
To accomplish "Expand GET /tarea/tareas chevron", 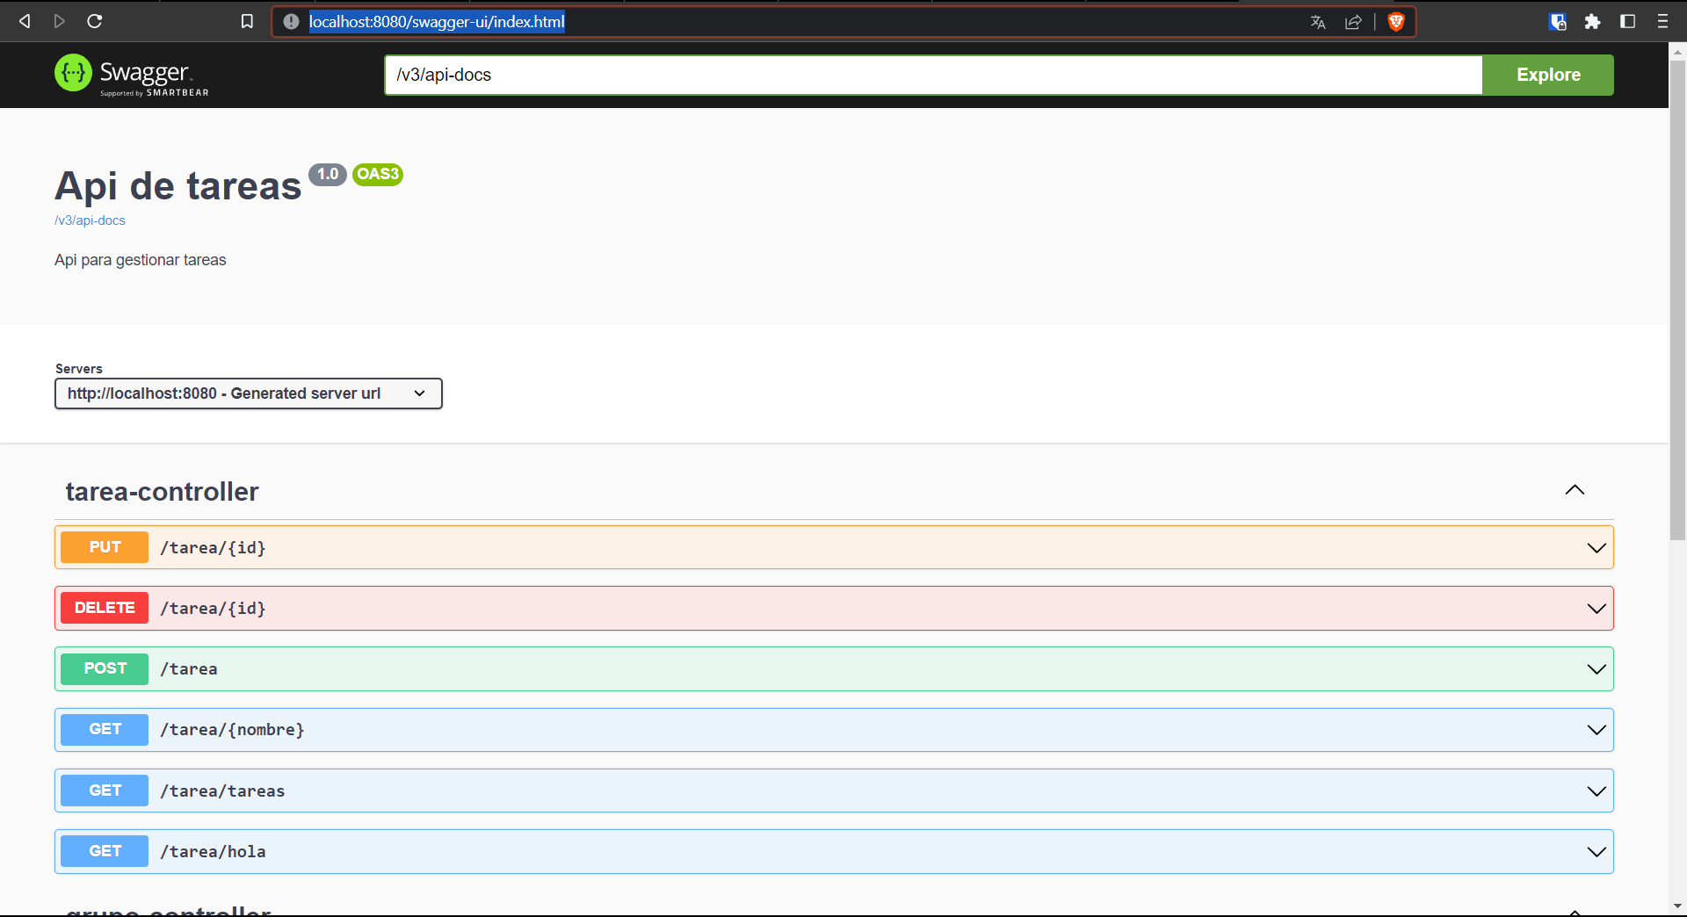I will [x=1596, y=791].
